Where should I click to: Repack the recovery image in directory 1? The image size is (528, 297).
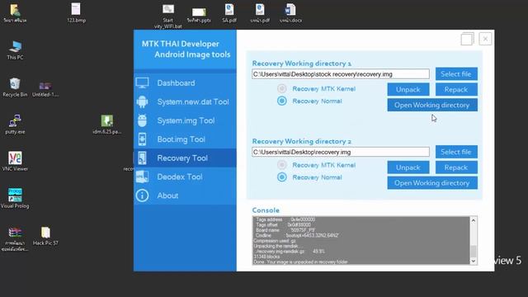456,90
